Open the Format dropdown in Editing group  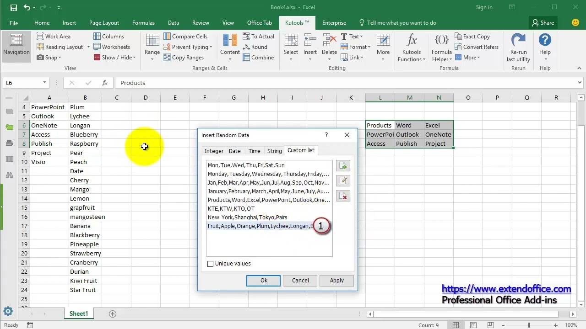(x=355, y=47)
